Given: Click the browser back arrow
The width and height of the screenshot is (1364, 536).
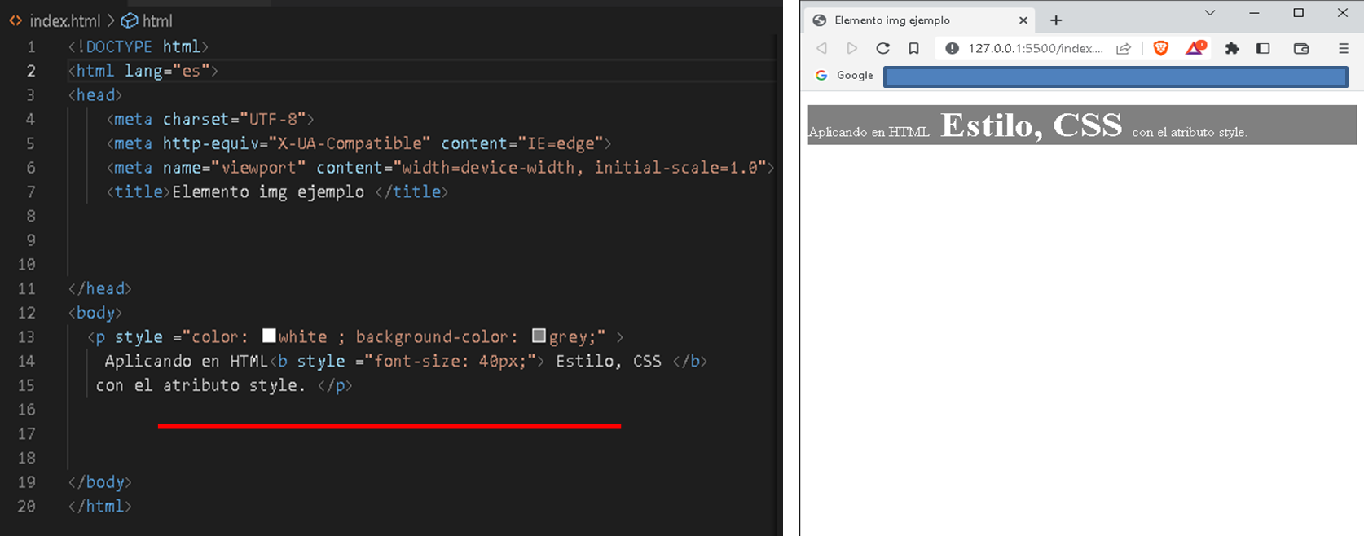Looking at the screenshot, I should pyautogui.click(x=822, y=48).
